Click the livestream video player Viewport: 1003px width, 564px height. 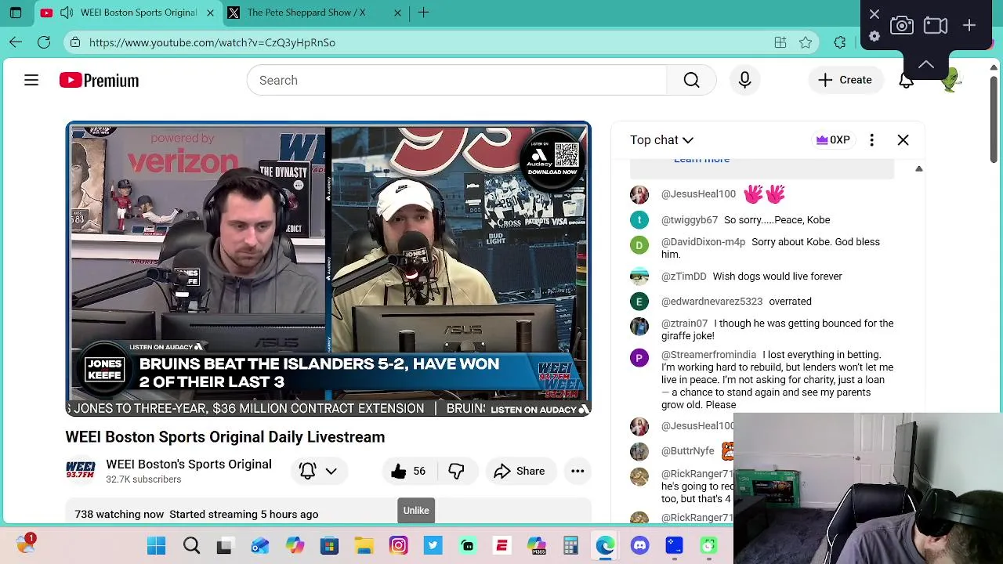(x=328, y=269)
